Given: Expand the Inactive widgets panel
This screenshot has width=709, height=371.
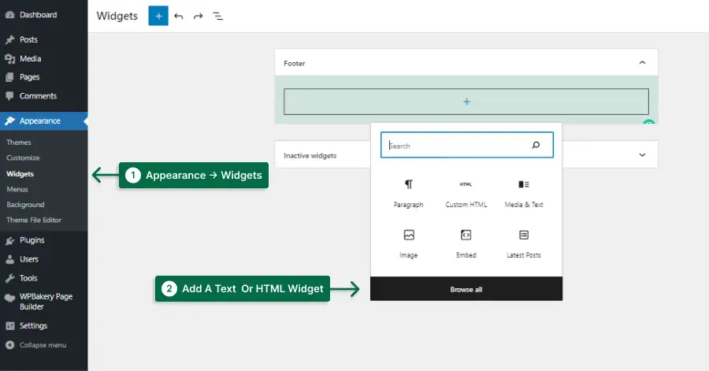Looking at the screenshot, I should point(642,155).
